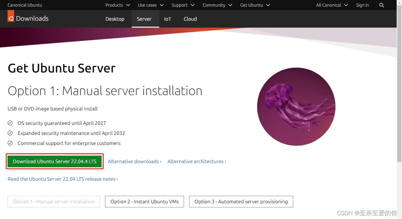
Task: Click 'Option 1: Manual server installation' heading
Action: coord(105,91)
